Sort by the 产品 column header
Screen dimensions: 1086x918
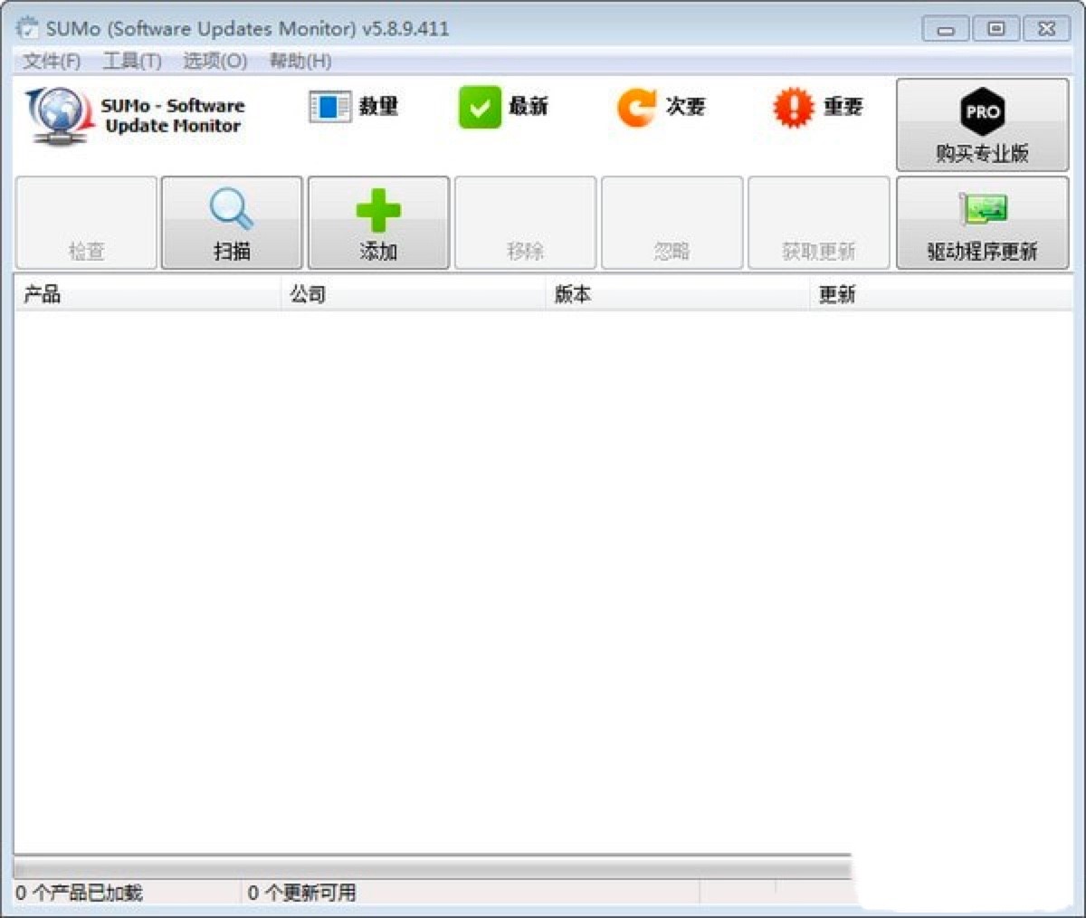coord(148,293)
